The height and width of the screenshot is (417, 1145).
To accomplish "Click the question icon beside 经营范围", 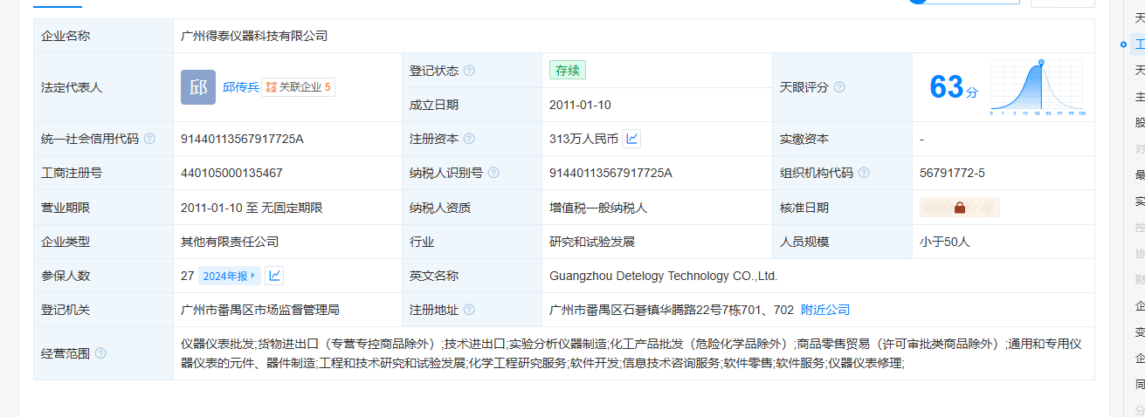I will click(100, 353).
